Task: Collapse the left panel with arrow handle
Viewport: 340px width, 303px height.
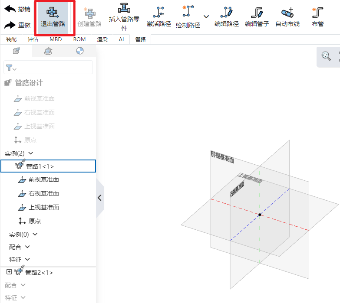Action: (99, 198)
